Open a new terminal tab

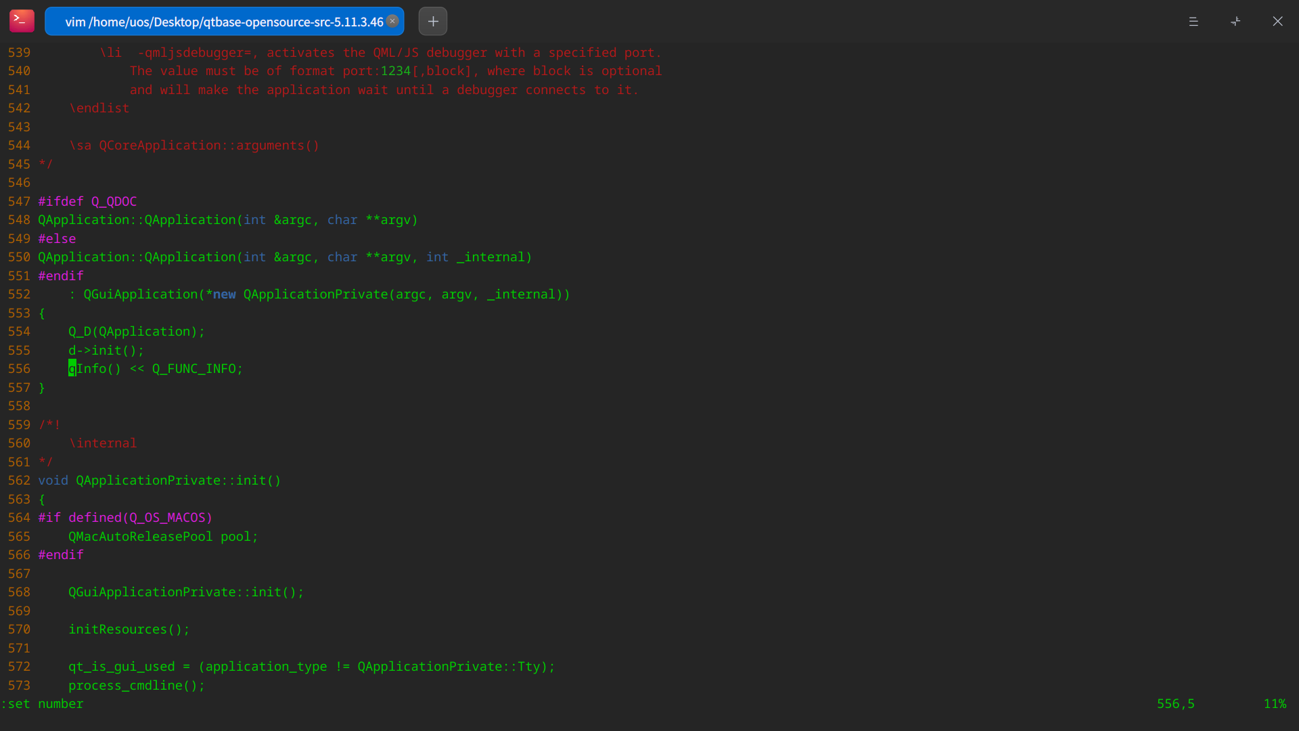coord(433,21)
